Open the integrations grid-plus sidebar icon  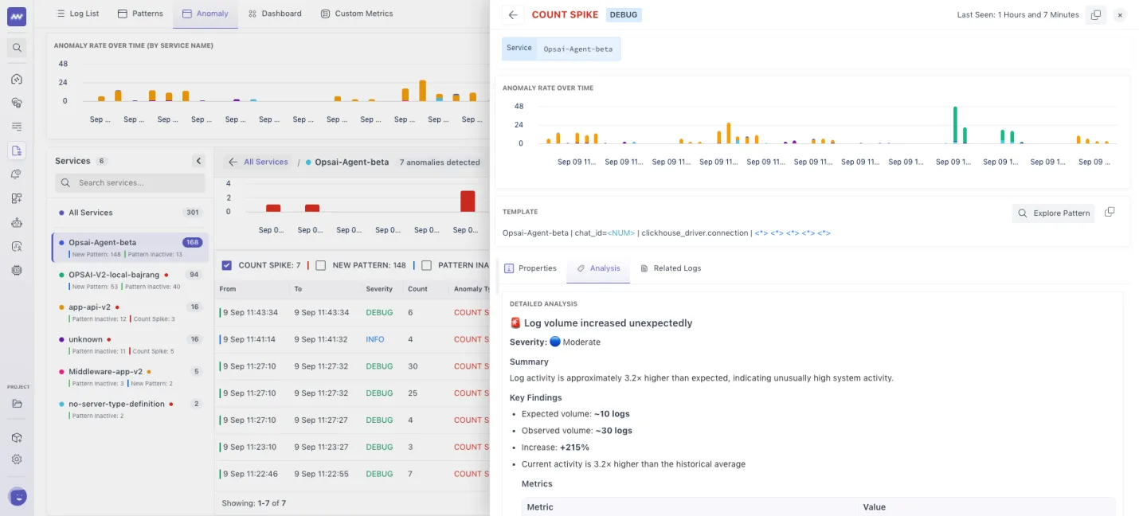coord(17,198)
